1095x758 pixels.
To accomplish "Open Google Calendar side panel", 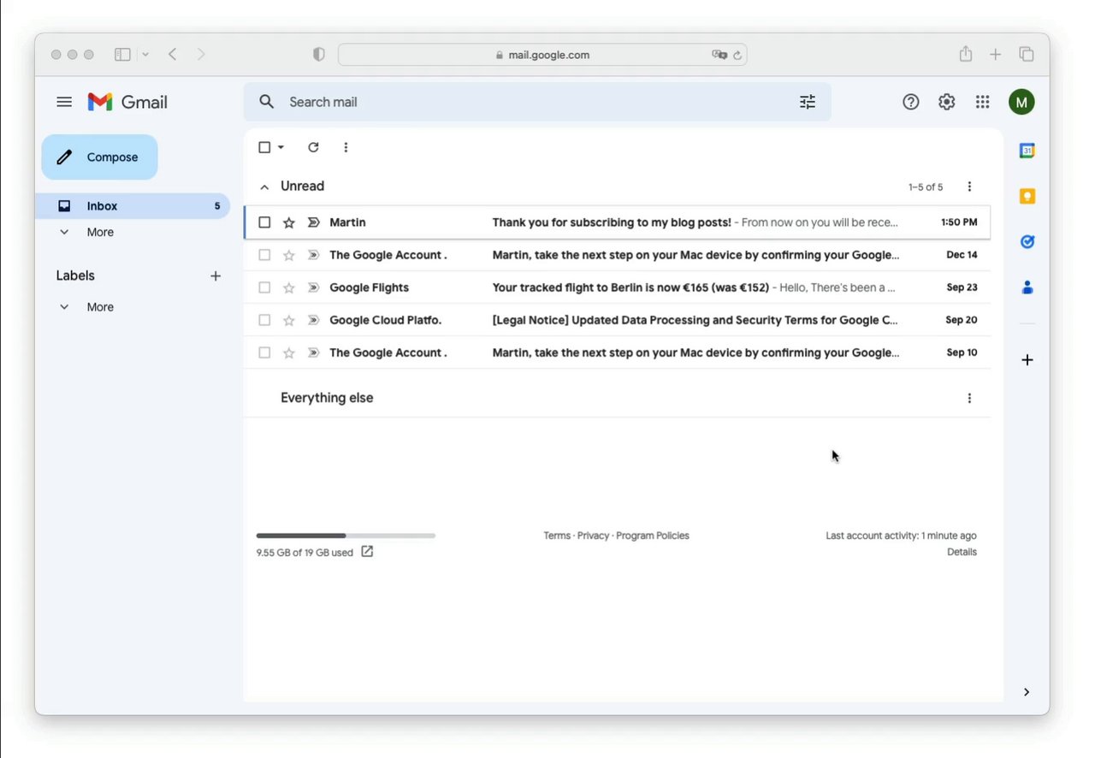I will (1027, 151).
